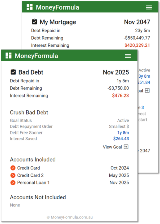160x224 pixels.
Task: Expand the Personal Loan 1 account chevron
Action: 13,183
